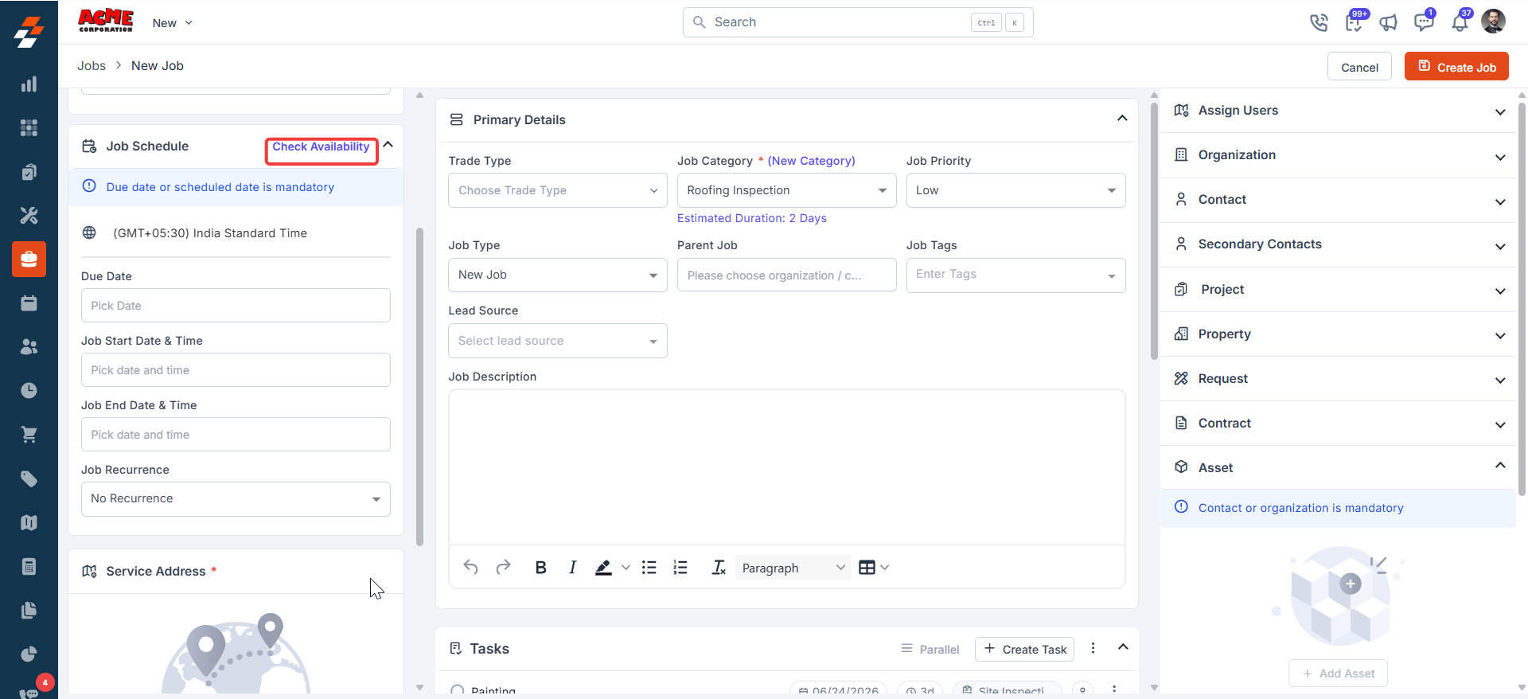Open highlight color dropdown arrow
The image size is (1528, 699).
[x=626, y=568]
